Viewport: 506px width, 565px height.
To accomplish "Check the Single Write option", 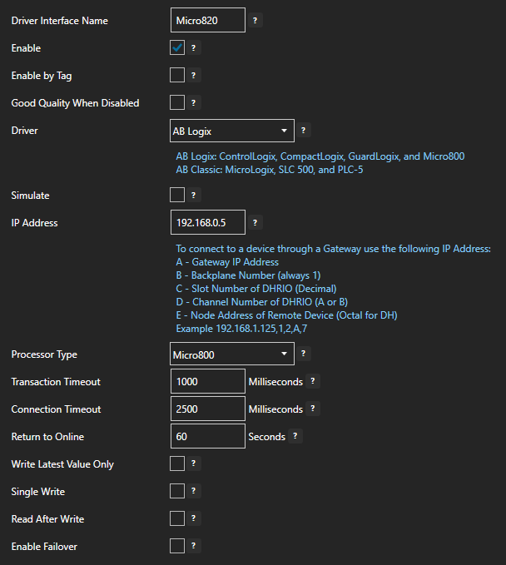I will point(177,491).
